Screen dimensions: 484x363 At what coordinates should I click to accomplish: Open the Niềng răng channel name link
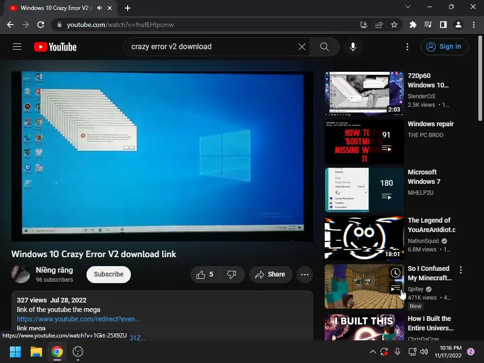pyautogui.click(x=54, y=270)
